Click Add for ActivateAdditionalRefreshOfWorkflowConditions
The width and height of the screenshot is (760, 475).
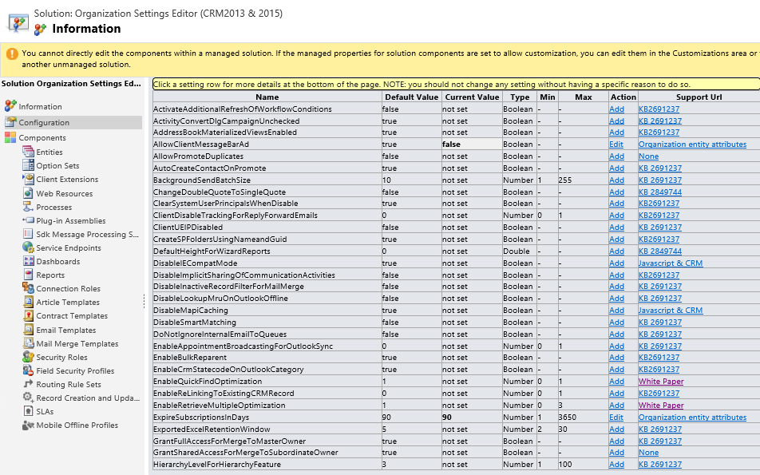click(616, 109)
